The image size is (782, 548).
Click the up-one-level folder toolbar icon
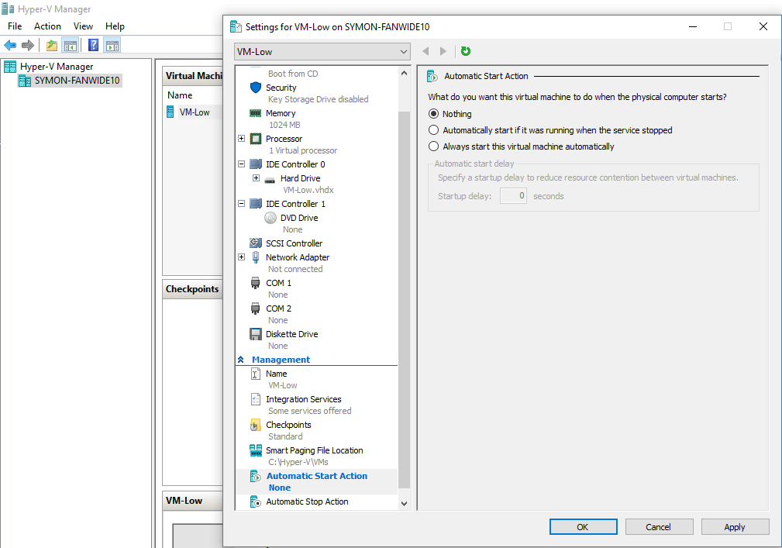(52, 46)
